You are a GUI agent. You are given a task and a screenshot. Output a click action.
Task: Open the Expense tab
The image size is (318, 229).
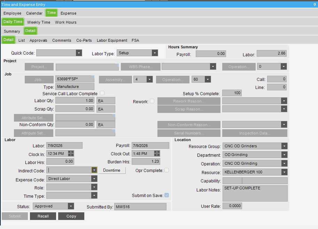tap(68, 13)
